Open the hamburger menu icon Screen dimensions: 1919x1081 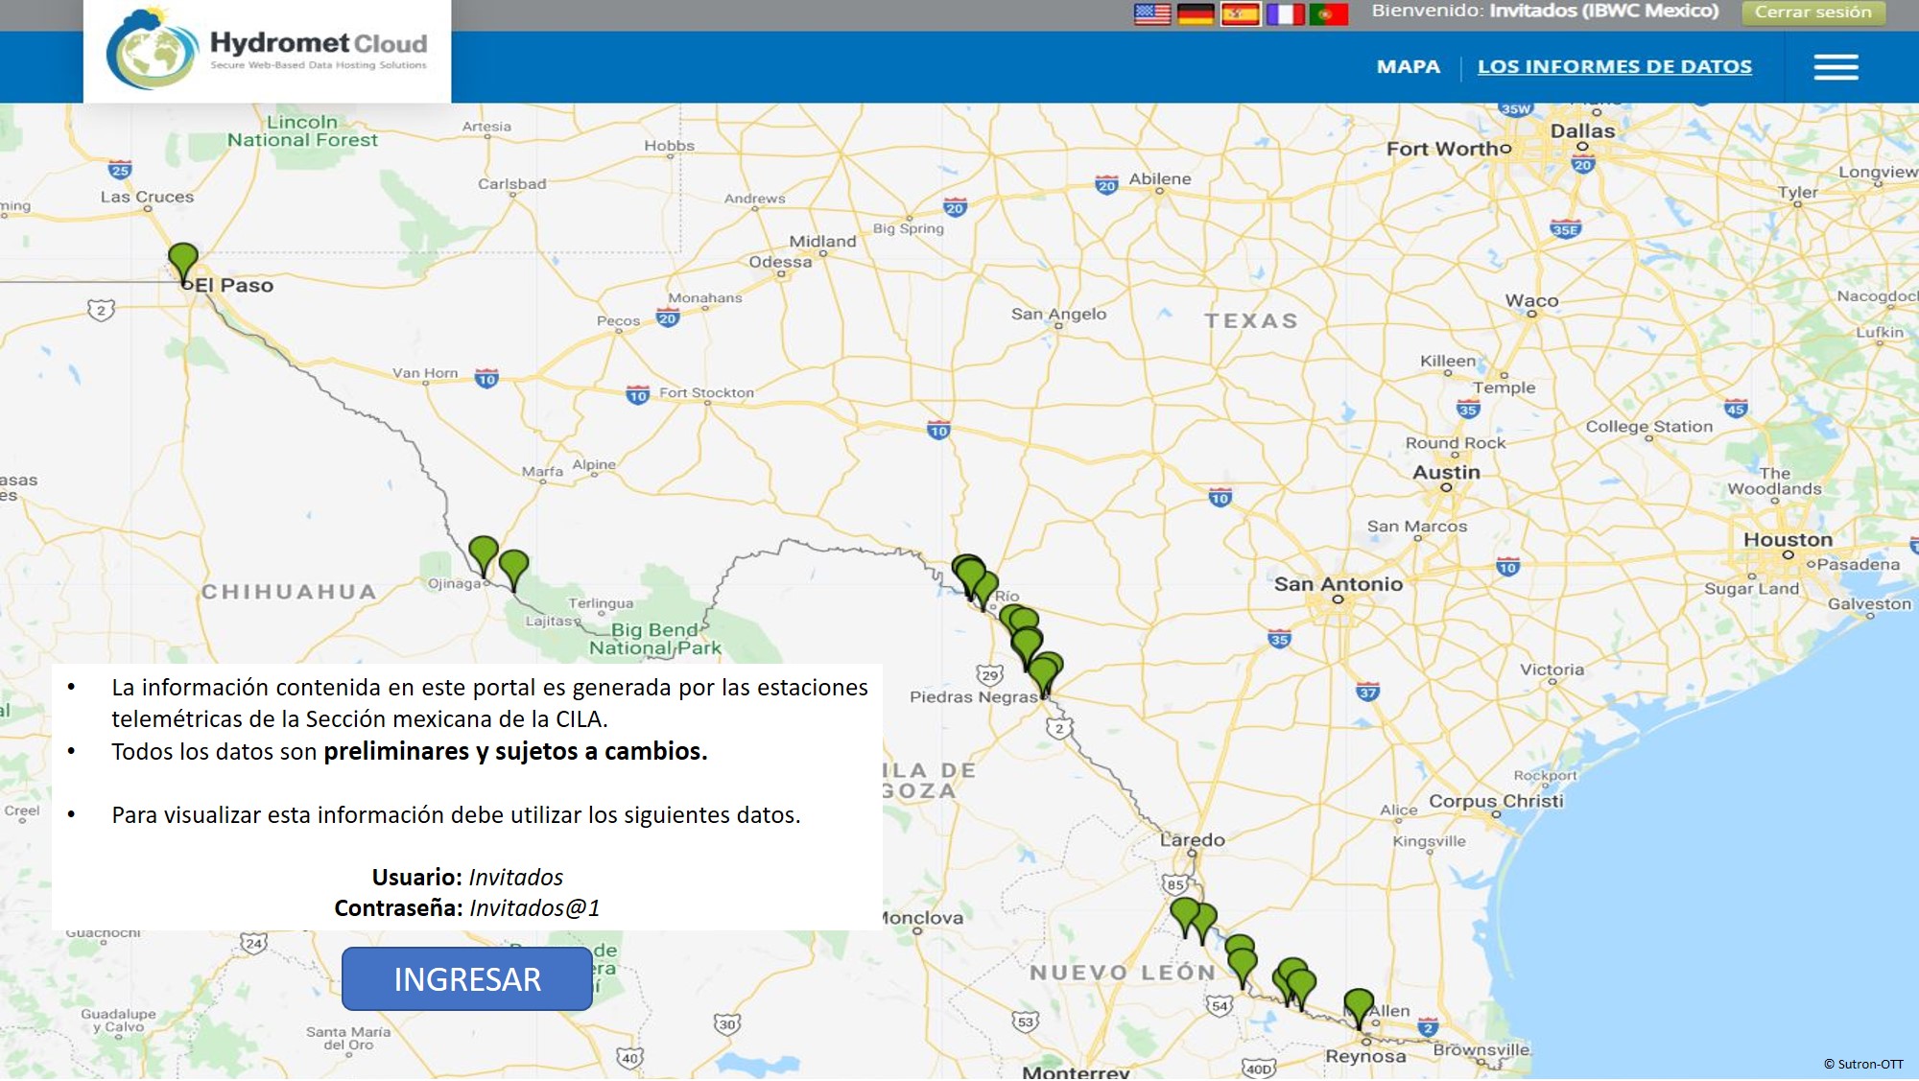click(x=1836, y=67)
